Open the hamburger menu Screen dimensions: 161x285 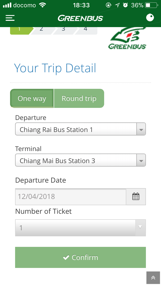point(10,18)
